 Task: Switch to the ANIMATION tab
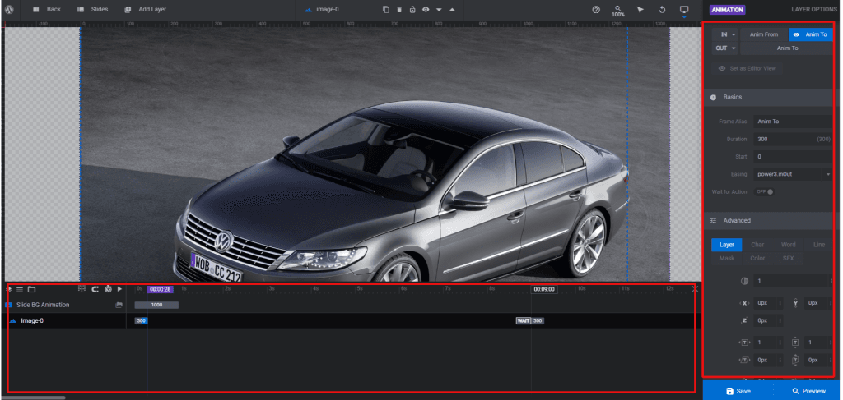point(727,10)
